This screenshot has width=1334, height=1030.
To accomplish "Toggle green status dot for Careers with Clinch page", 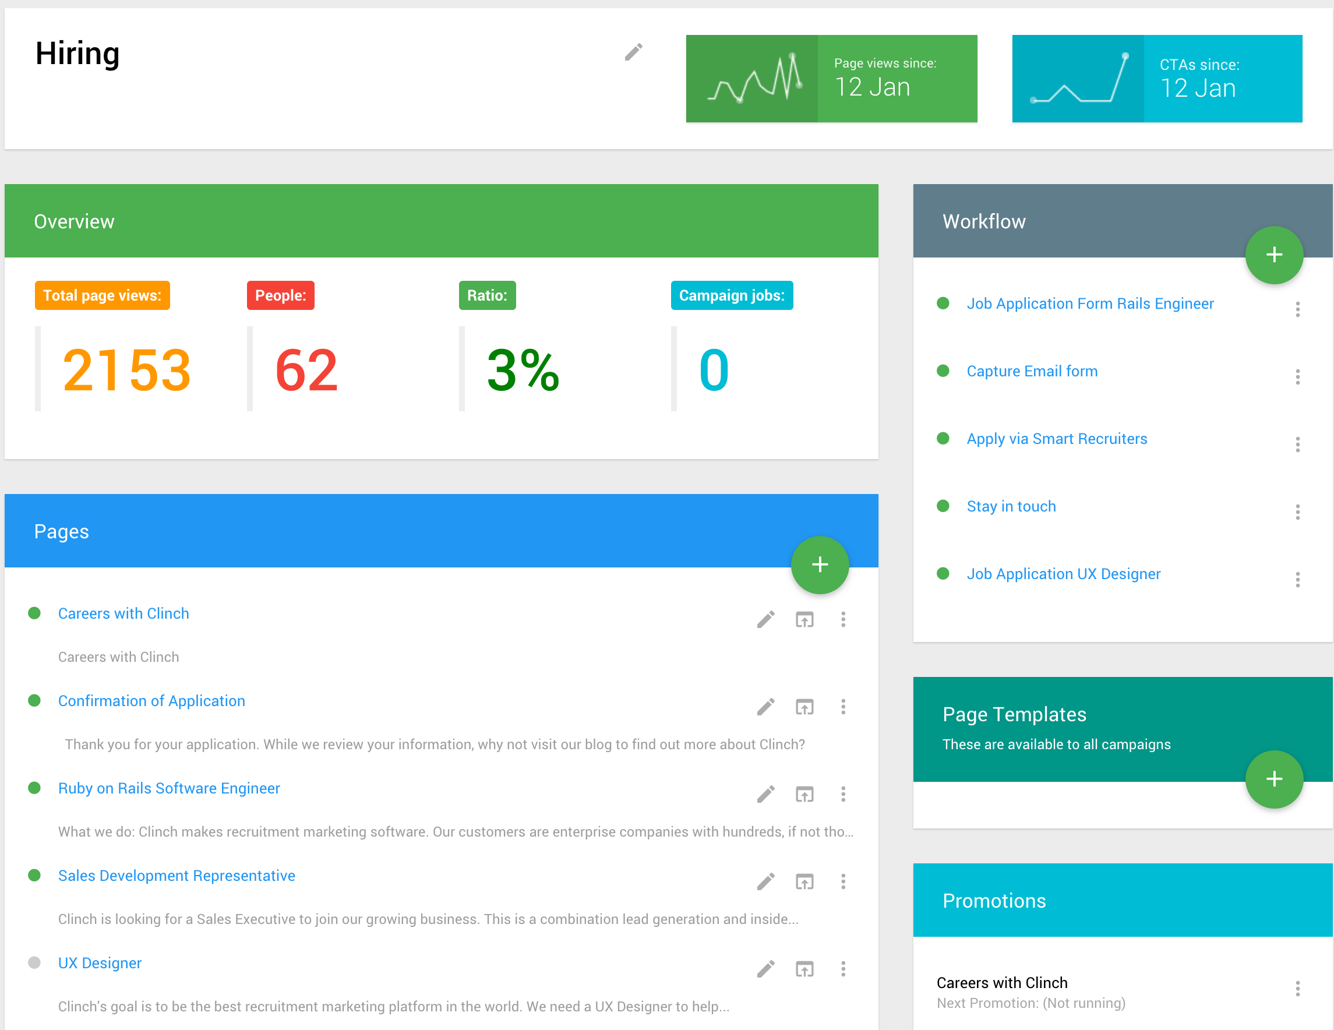I will pyautogui.click(x=34, y=613).
